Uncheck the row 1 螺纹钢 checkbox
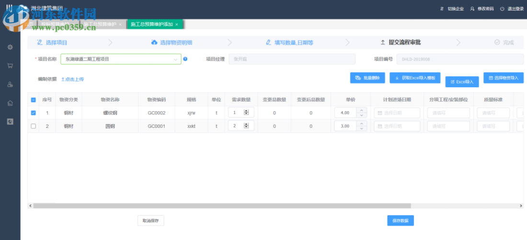The width and height of the screenshot is (527, 240). pos(33,113)
